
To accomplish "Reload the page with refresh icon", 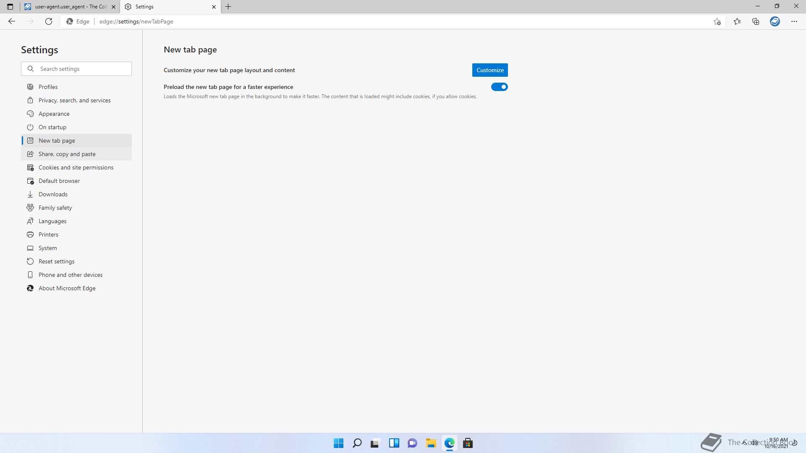I will pos(49,21).
